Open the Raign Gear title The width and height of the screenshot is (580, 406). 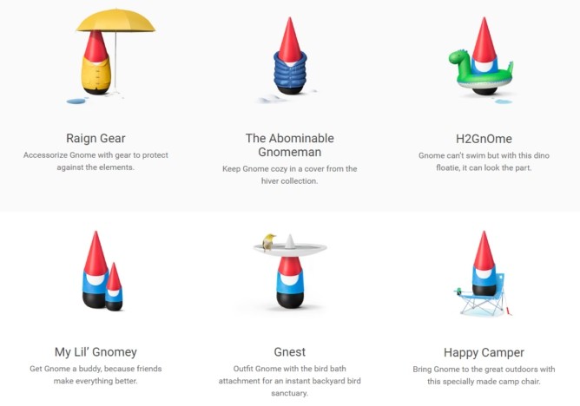coord(96,138)
